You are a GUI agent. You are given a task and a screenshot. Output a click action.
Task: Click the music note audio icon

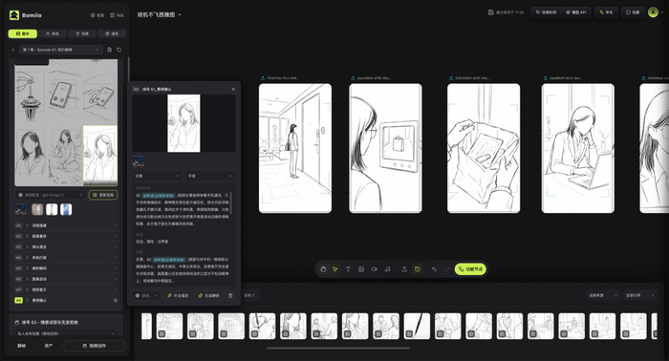pos(387,269)
